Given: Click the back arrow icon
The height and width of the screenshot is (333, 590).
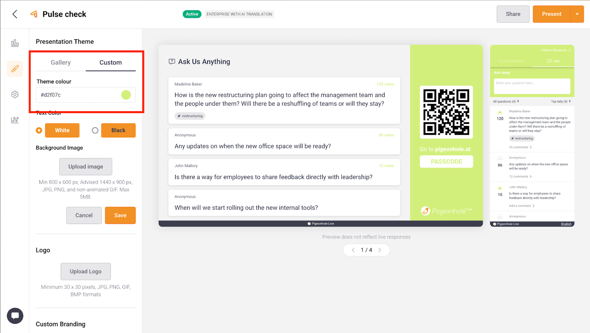Looking at the screenshot, I should tap(15, 14).
